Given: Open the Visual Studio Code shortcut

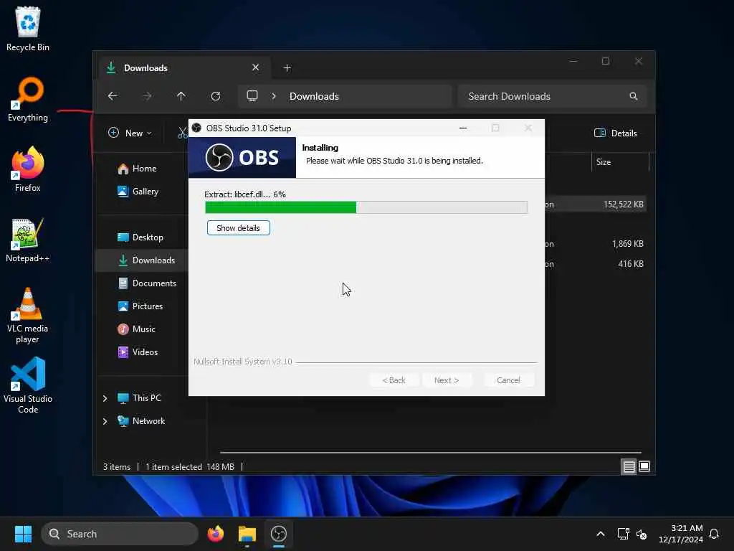Looking at the screenshot, I should tap(28, 386).
